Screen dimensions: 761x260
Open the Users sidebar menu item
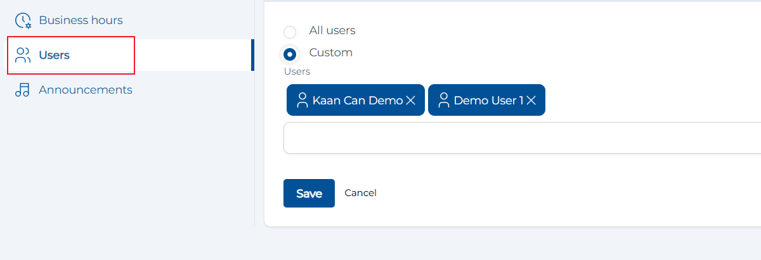tap(54, 55)
